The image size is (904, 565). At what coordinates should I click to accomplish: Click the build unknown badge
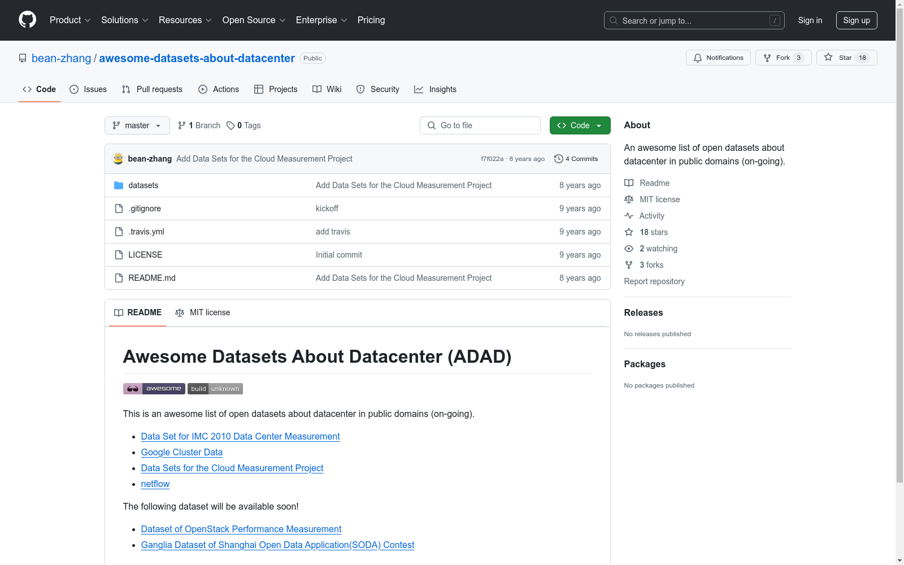pyautogui.click(x=215, y=389)
